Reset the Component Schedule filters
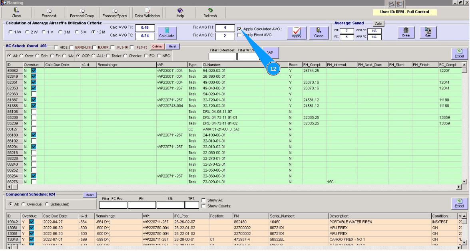 click(x=90, y=195)
